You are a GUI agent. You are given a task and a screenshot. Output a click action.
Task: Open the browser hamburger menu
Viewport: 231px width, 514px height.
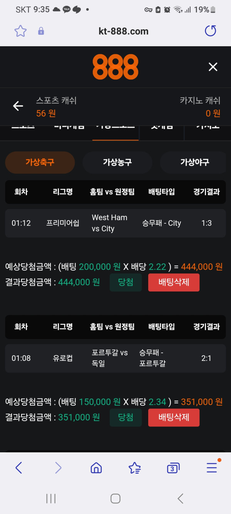click(212, 467)
